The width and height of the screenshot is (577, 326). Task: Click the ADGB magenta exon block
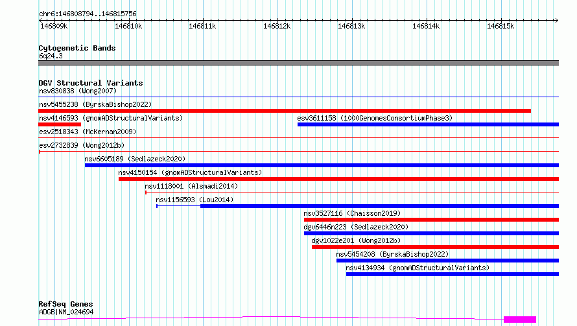point(519,320)
